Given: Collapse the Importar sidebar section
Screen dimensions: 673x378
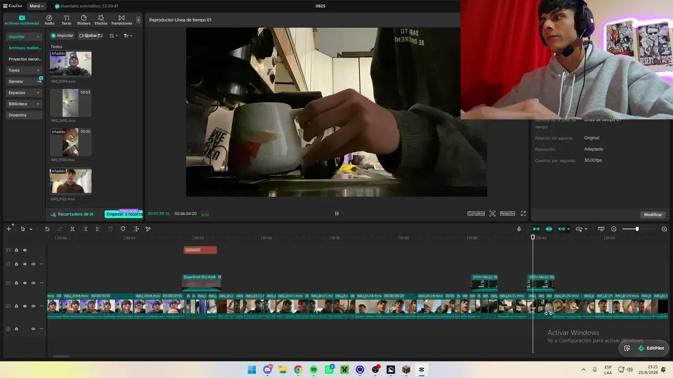Looking at the screenshot, I should (x=24, y=37).
